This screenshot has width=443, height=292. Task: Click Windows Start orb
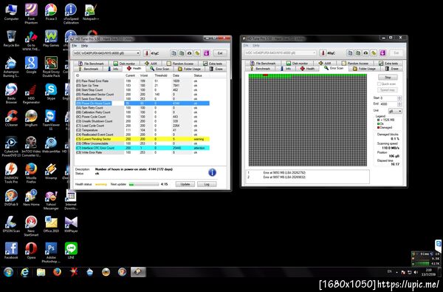click(x=8, y=272)
